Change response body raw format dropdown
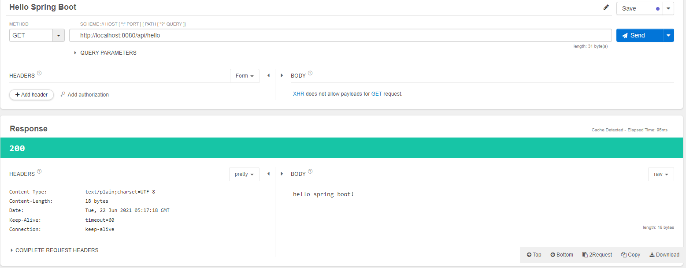Image resolution: width=686 pixels, height=268 pixels. 660,174
